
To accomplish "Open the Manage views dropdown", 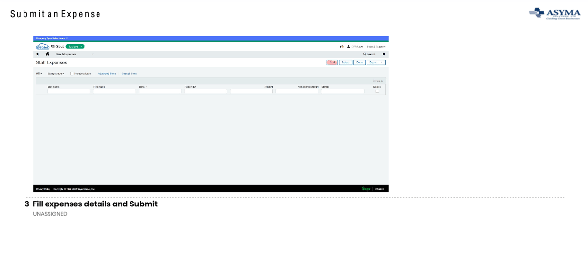I will [55, 74].
